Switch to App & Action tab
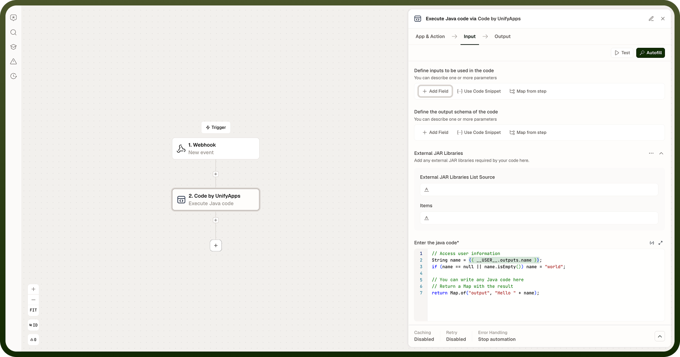Image resolution: width=680 pixels, height=357 pixels. pyautogui.click(x=430, y=36)
